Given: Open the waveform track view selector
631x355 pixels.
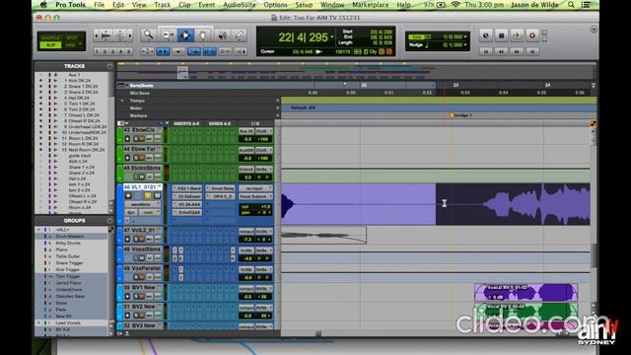Looking at the screenshot, I should [142, 204].
